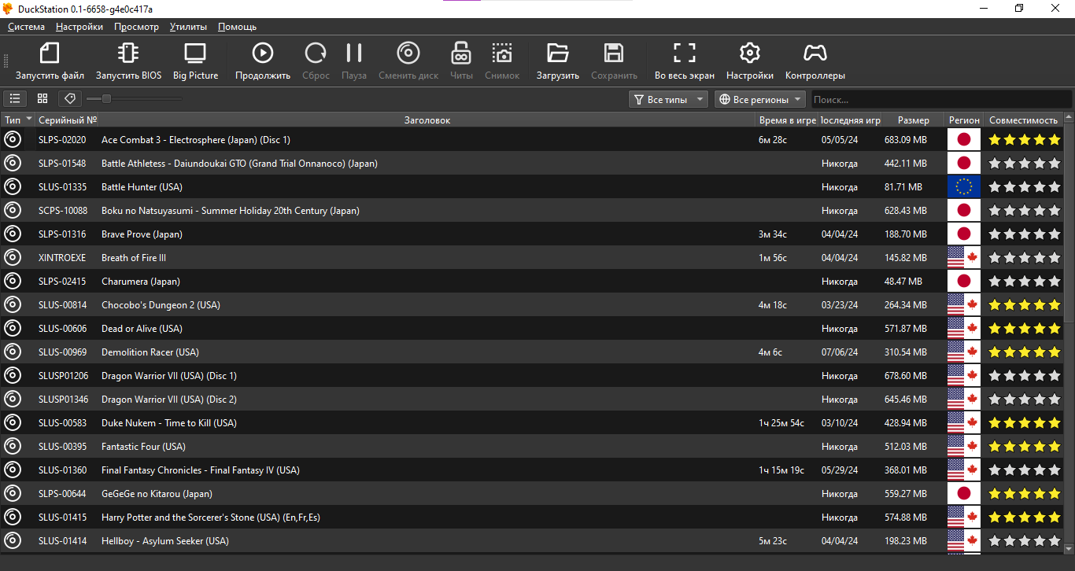Open the Загрузить load state icon

coord(558,53)
